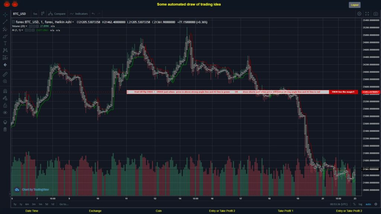Screen dimensions: 381x214
Task: Click the Compare button
Action: [x=57, y=14]
